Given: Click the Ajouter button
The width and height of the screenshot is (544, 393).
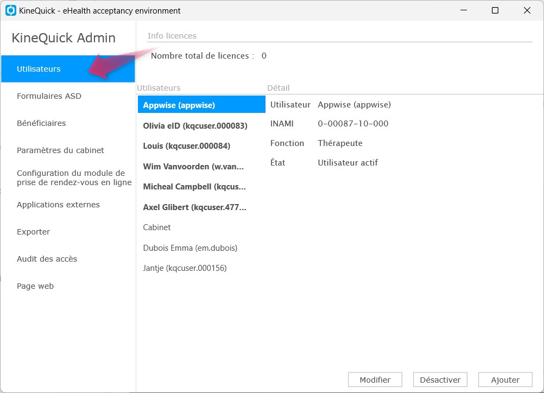Looking at the screenshot, I should (x=505, y=380).
